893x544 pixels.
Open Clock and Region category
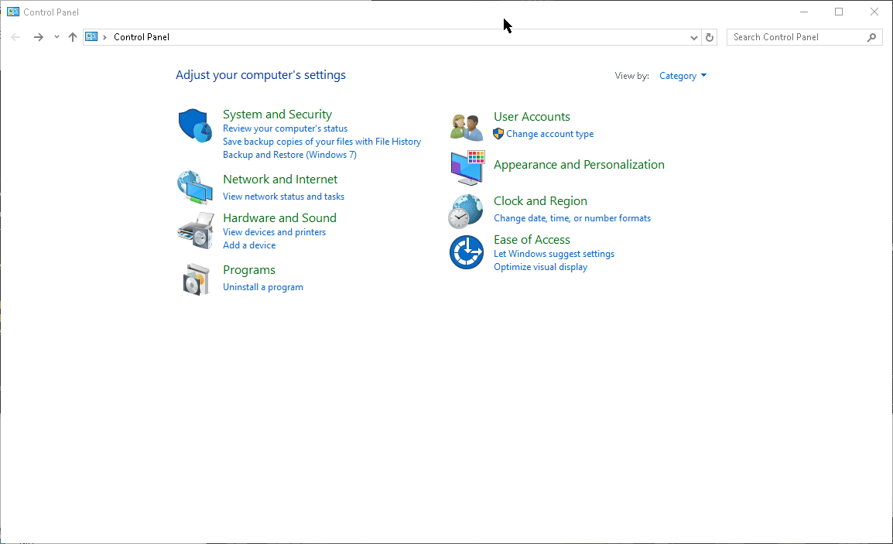540,201
